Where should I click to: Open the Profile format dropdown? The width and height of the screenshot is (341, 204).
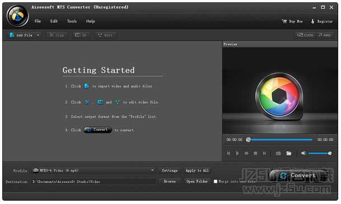pos(94,170)
